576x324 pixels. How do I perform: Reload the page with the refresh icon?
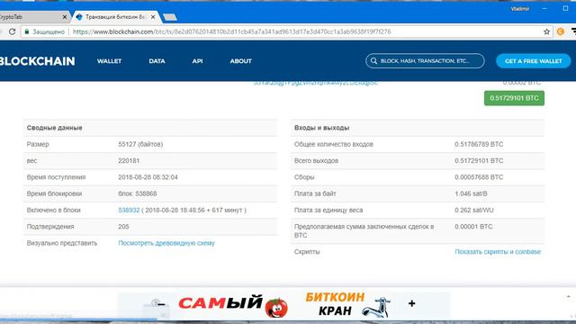(x=12, y=31)
